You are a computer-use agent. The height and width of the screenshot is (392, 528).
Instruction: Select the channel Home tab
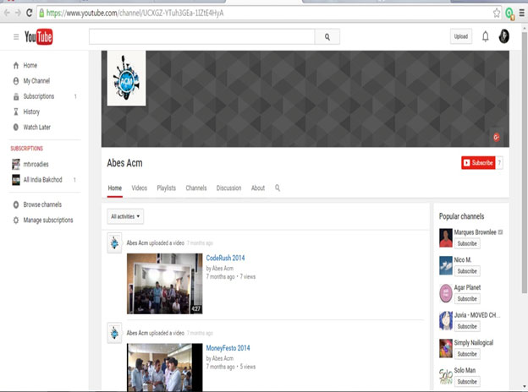[115, 188]
